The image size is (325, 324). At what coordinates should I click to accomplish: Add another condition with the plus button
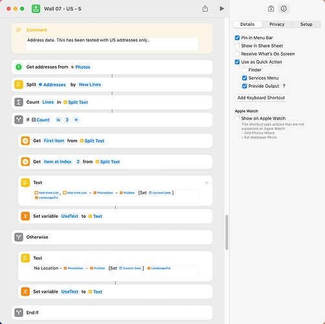point(76,120)
